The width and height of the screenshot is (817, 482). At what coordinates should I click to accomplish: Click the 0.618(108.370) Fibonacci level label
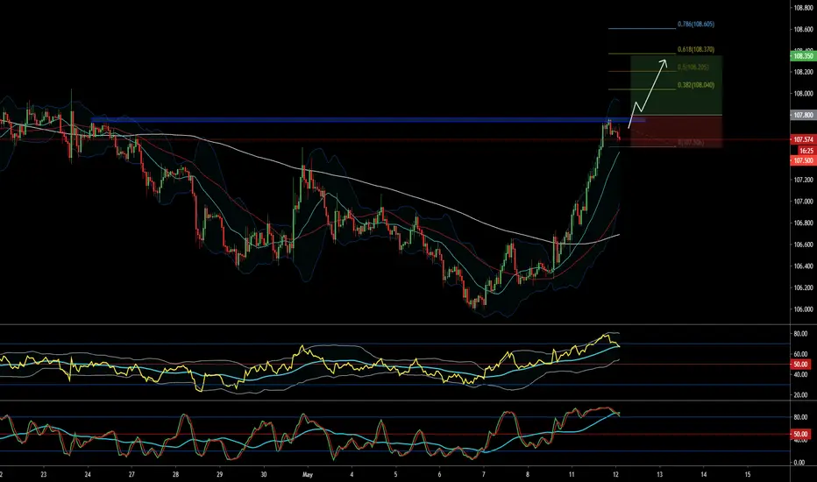696,49
